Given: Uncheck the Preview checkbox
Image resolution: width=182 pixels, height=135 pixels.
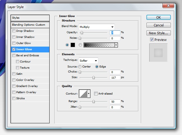Looking at the screenshot, I should [x=152, y=40].
